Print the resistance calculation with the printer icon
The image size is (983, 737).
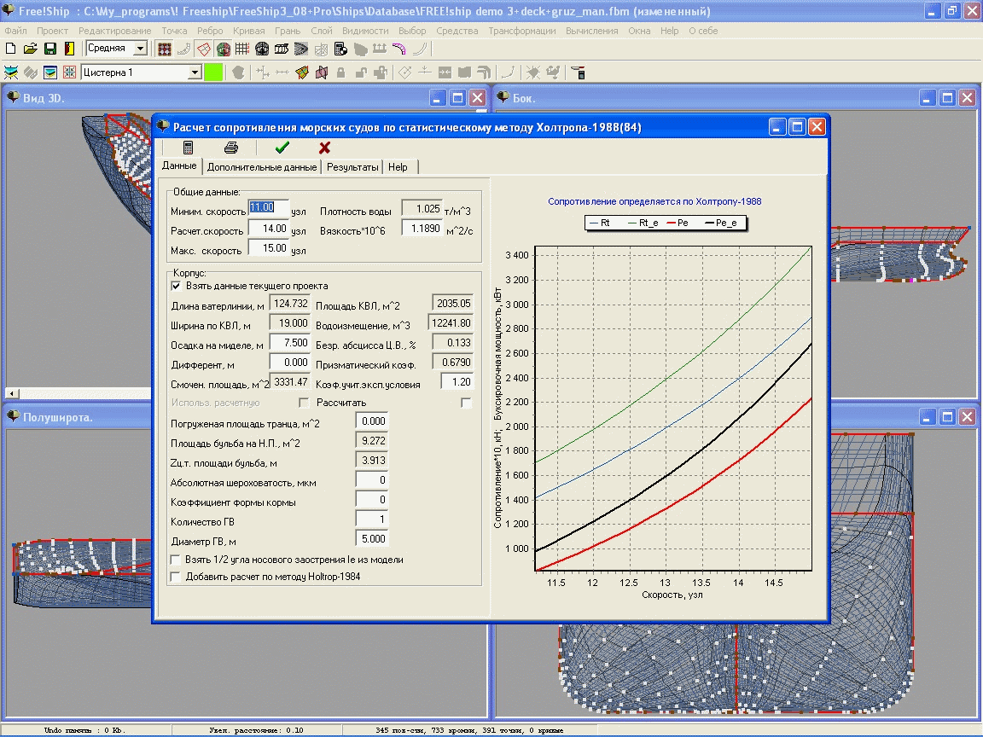(x=230, y=148)
